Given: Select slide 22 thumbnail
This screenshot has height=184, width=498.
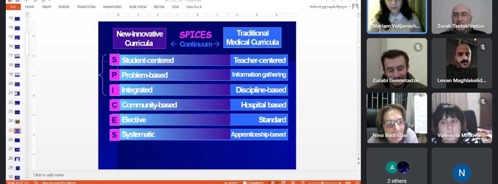Looking at the screenshot, I should [x=17, y=103].
